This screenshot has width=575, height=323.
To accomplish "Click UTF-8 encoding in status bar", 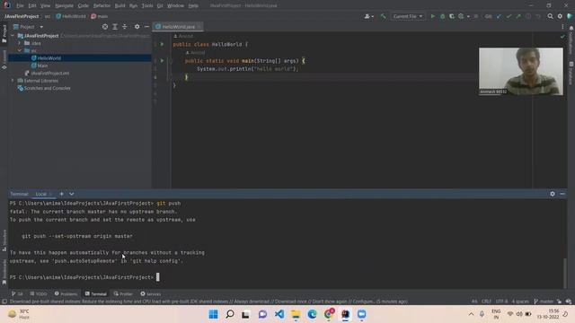I will coord(502,301).
